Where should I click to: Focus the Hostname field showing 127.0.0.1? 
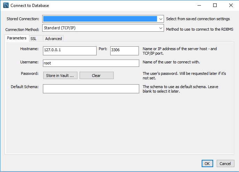pyautogui.click(x=69, y=51)
